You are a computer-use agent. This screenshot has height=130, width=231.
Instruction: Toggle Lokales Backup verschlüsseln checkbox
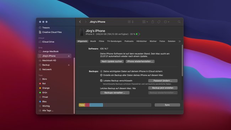(x=101, y=81)
